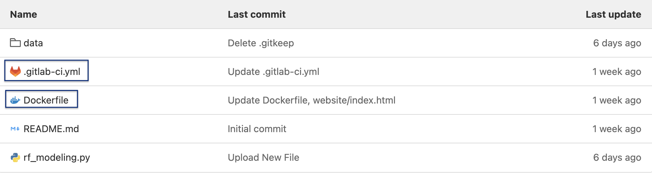Click the GitLab fox icon beside .gitlab-ci.yml
Viewport: 652px width, 173px height.
coord(15,72)
